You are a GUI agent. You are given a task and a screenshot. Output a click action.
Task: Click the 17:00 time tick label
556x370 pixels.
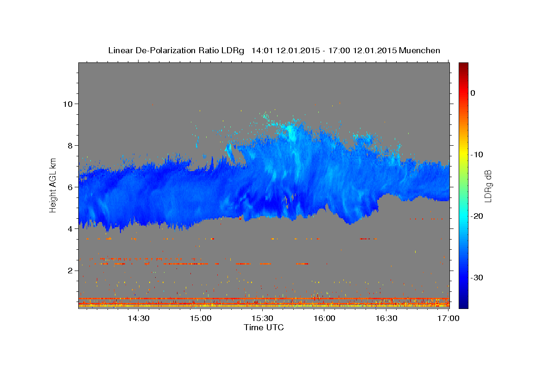449,319
